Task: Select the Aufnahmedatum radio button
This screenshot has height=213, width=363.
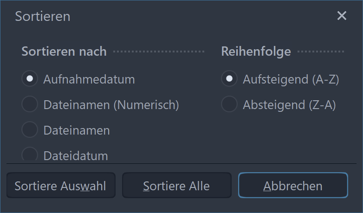Action: [x=30, y=79]
